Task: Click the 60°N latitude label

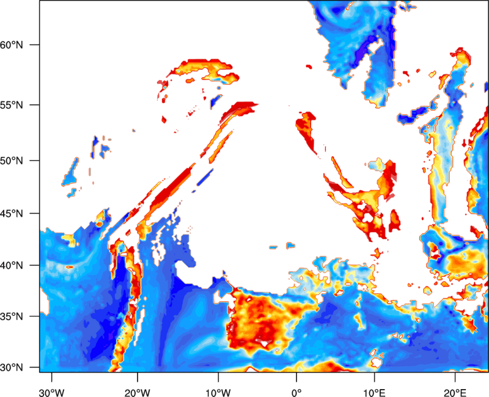Action: pyautogui.click(x=12, y=45)
